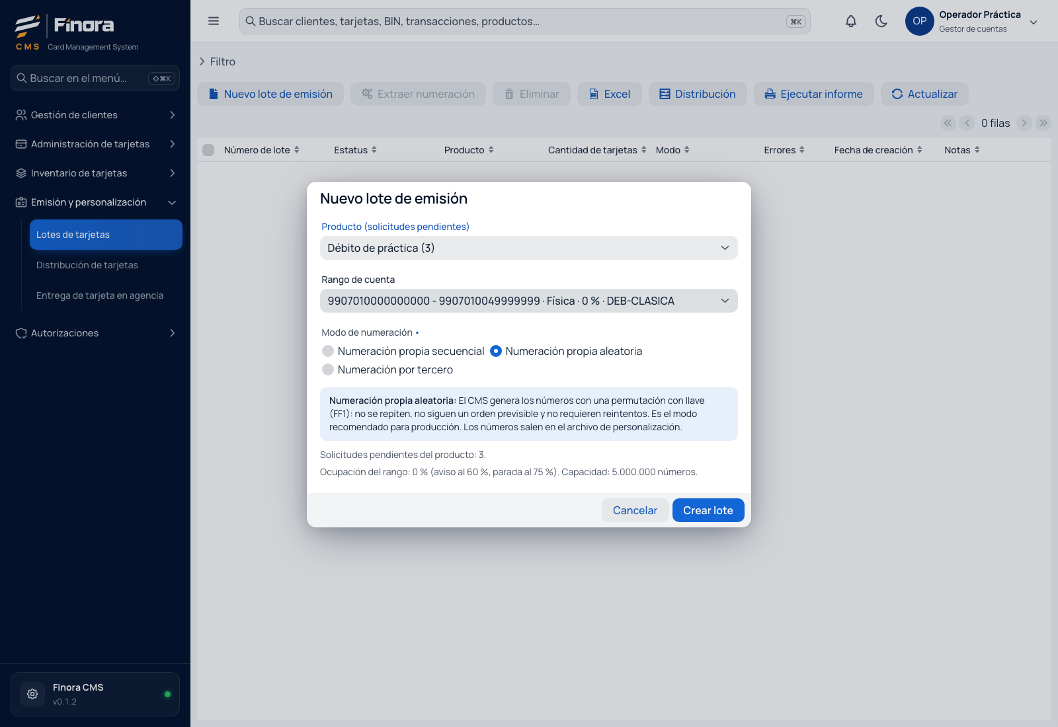
Task: Click Nuevo lote de emisión button
Action: coord(270,94)
